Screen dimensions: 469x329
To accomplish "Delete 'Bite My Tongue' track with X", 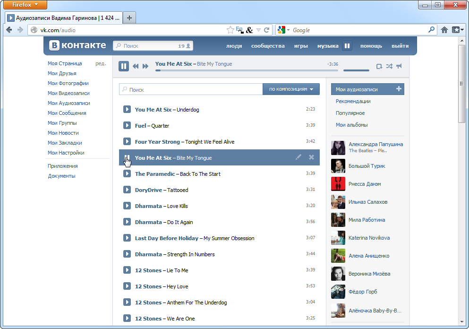I will 311,157.
